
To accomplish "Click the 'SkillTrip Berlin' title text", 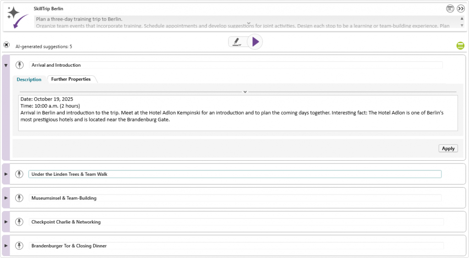I will coord(49,9).
